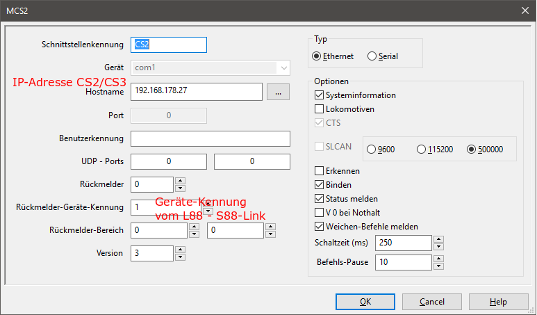Click the Hostname browse ellipsis button
This screenshot has height=315, width=537.
(x=278, y=92)
